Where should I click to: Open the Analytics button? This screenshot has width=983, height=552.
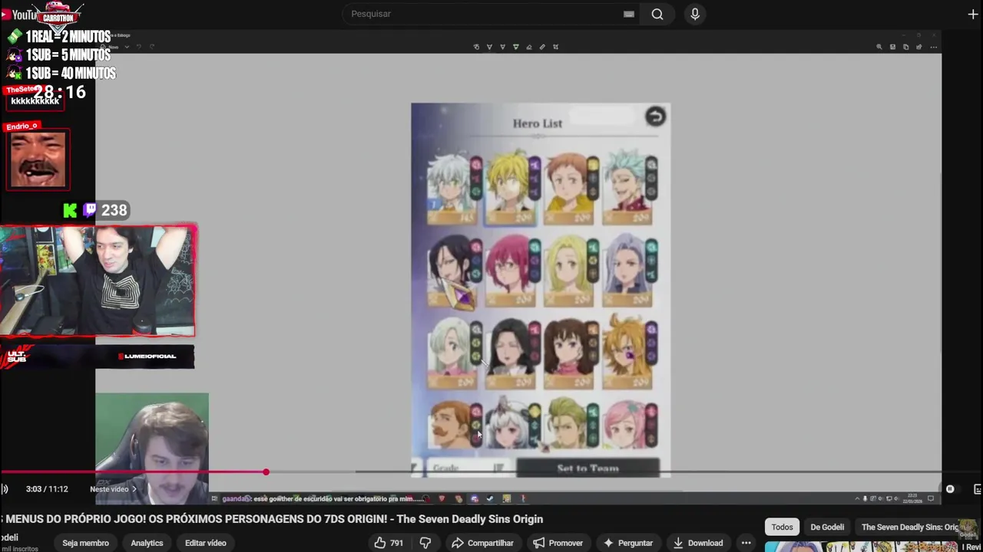click(147, 543)
